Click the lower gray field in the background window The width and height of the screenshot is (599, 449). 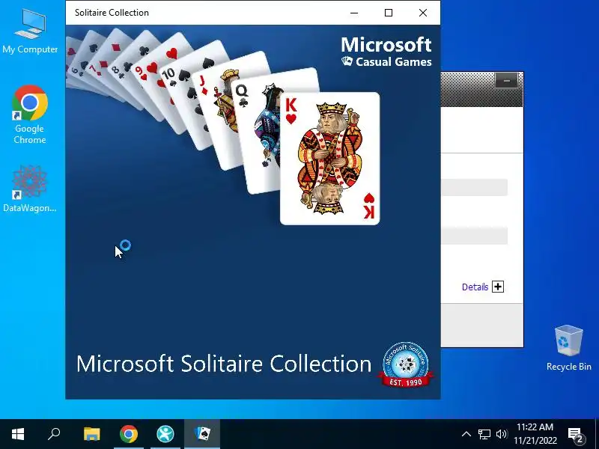click(x=475, y=236)
